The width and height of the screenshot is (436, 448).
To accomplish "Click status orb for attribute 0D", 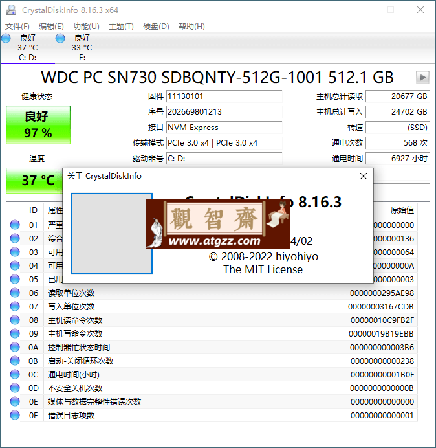I will [15, 388].
